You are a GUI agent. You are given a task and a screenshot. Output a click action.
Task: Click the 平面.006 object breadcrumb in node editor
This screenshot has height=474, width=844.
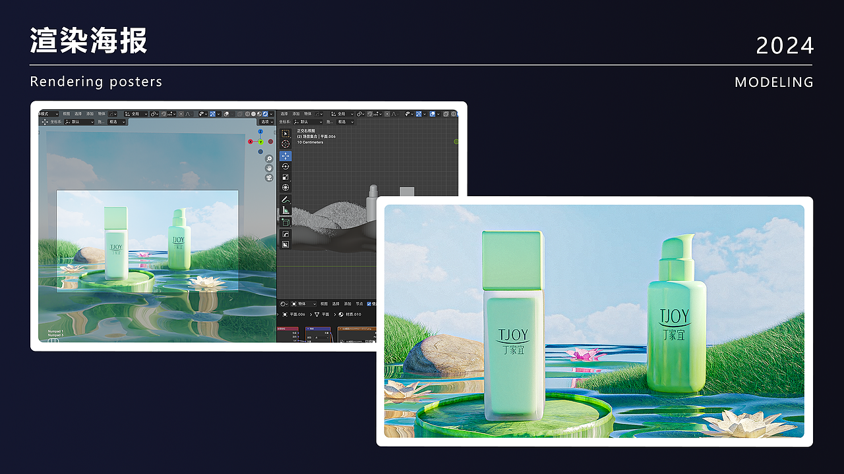pos(293,315)
